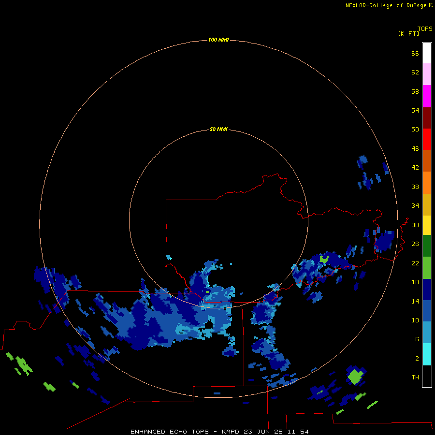435x435 pixels.
Task: Click the TH legend label
Action: 415,377
